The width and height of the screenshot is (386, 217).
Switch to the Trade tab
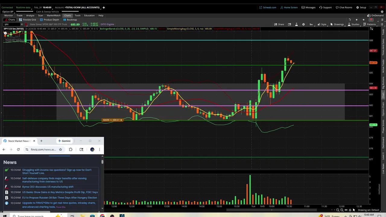point(20,15)
